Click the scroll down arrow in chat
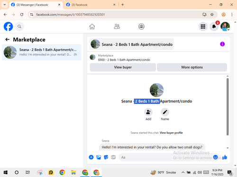 [228, 148]
